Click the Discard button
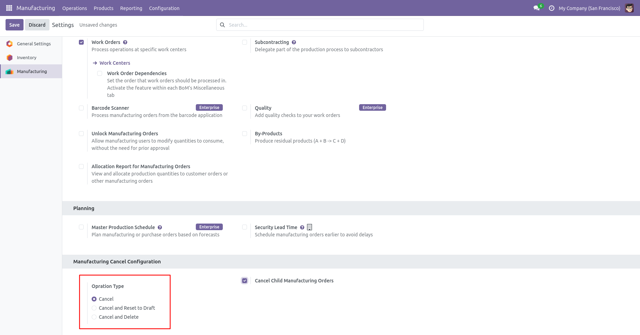This screenshot has height=335, width=640. [x=37, y=25]
